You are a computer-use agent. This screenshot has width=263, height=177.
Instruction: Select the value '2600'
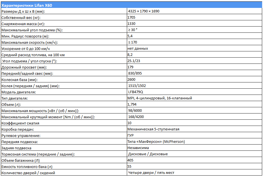[x=131, y=79]
